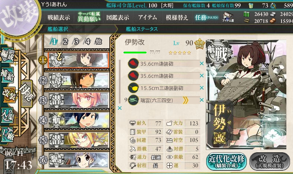Open the 入渠 repair dock icon
This screenshot has width=293, height=174.
tap(7, 115)
